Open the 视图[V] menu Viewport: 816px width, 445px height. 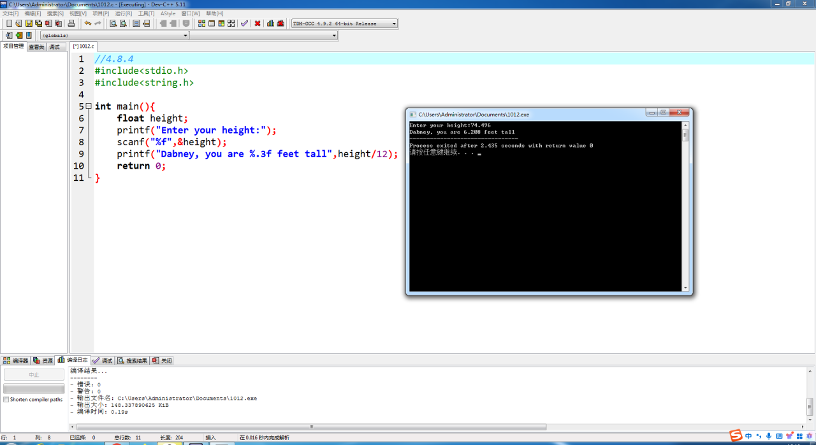(x=78, y=13)
